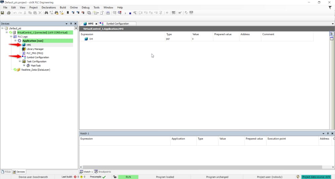Collapse the VirtualControl_1 device node
Screen dimensions: 335x179
[7, 33]
